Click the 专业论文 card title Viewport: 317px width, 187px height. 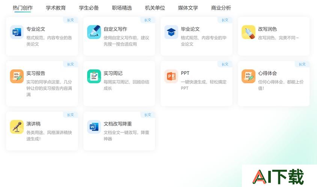point(36,29)
